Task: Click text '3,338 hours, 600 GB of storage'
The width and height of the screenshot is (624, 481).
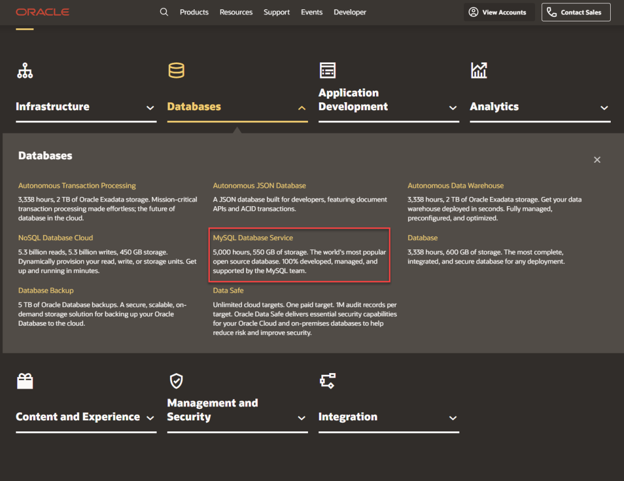Action: [455, 252]
